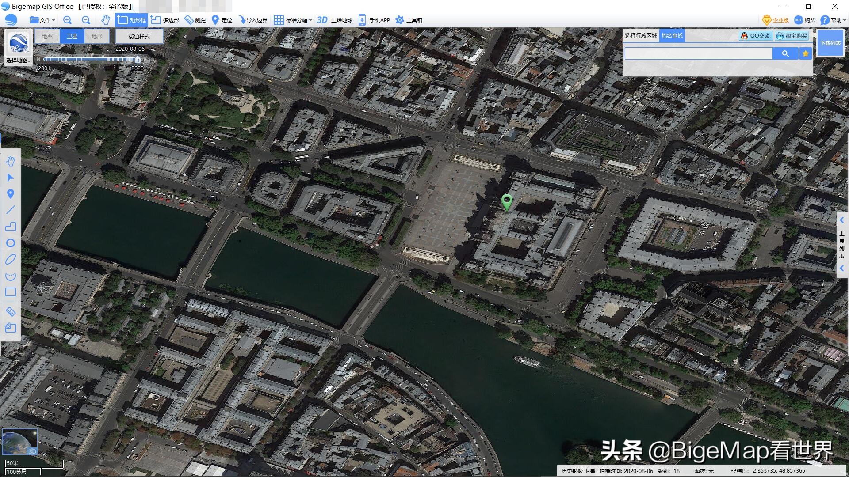Click the zoom out magnifier icon

point(86,20)
